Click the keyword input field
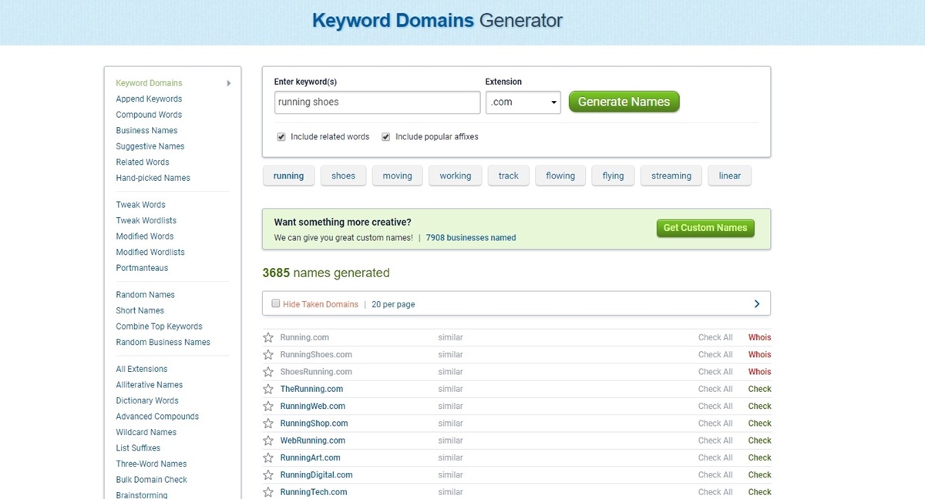 pyautogui.click(x=377, y=102)
